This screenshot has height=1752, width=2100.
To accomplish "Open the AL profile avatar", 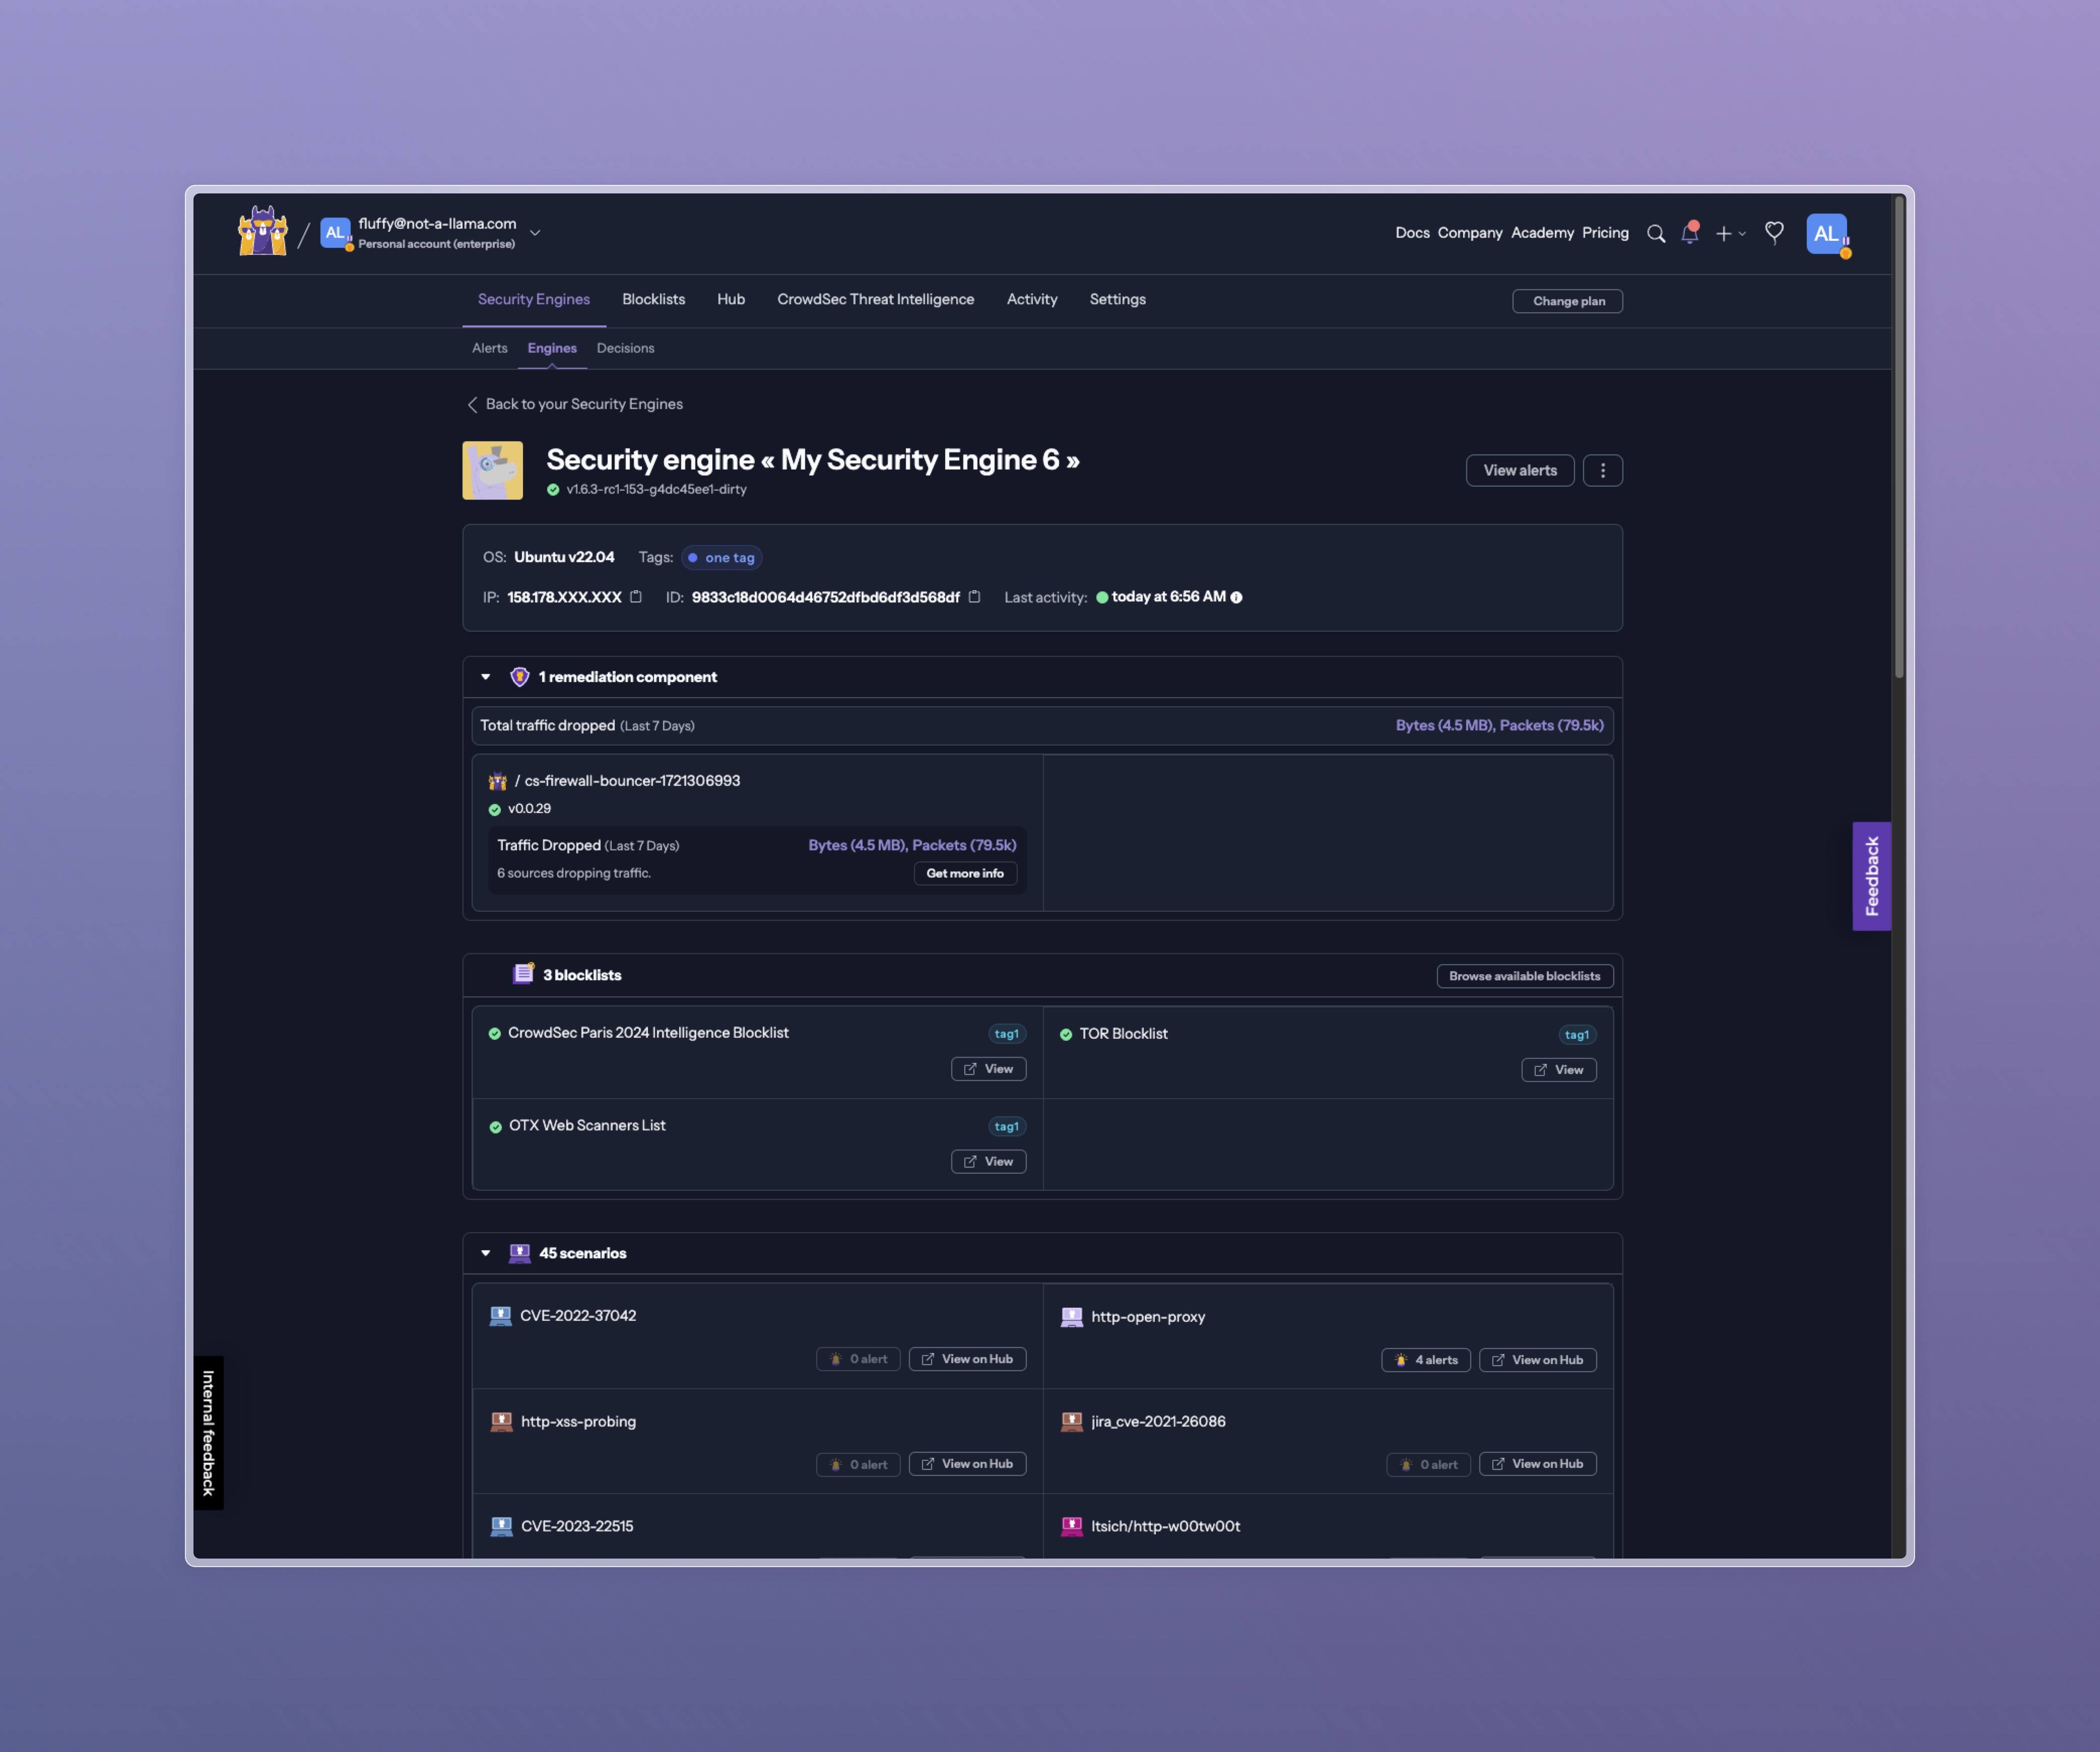I will click(x=1827, y=233).
